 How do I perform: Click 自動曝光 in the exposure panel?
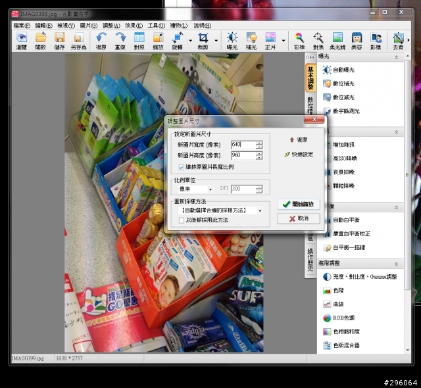tap(339, 70)
